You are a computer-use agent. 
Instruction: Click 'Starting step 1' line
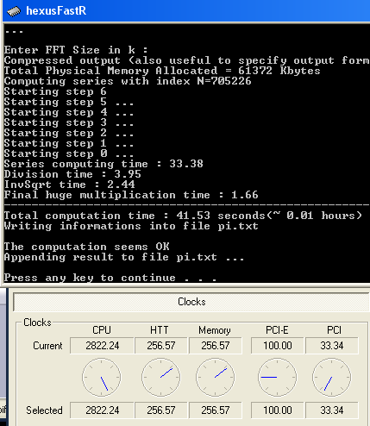point(69,143)
